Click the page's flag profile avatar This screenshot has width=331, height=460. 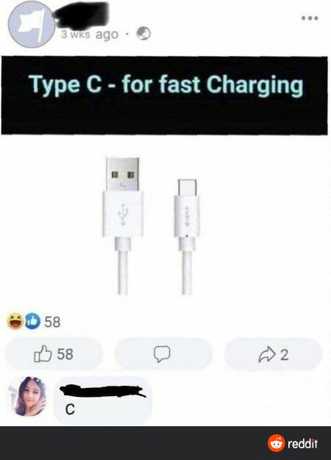point(32,25)
